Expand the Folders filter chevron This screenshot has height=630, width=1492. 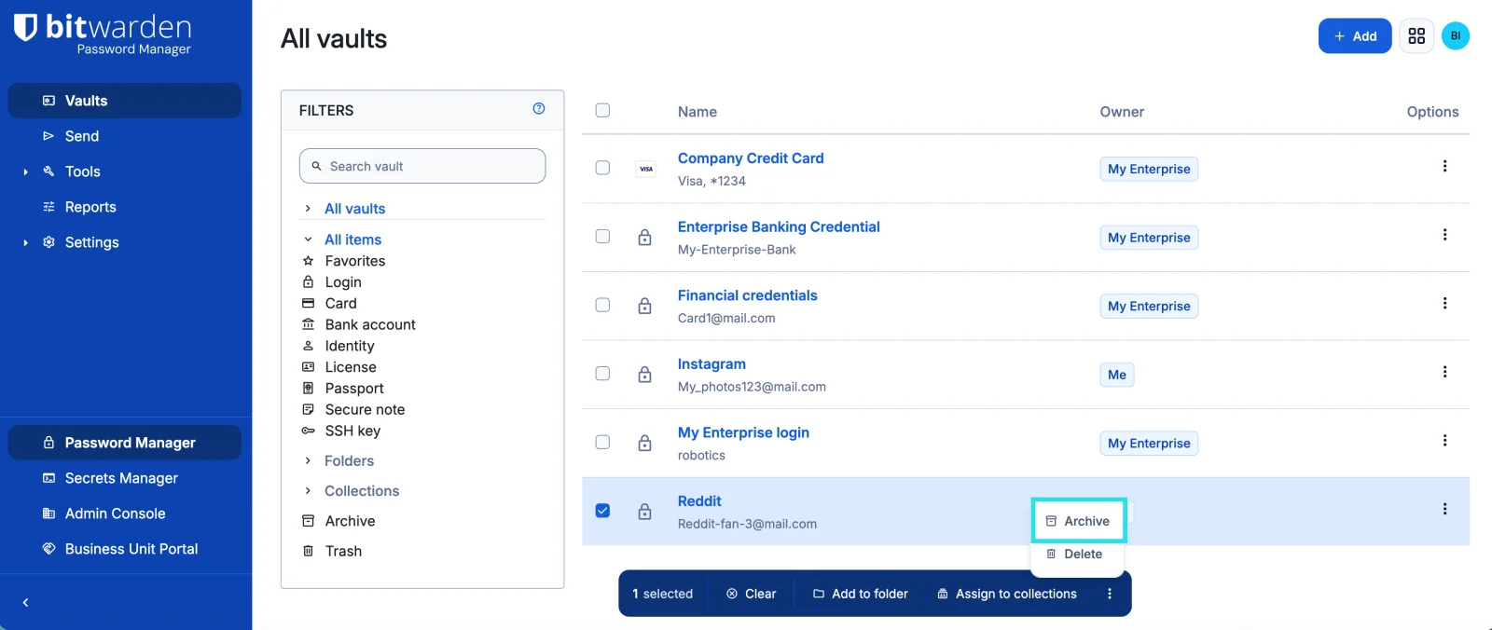click(308, 460)
